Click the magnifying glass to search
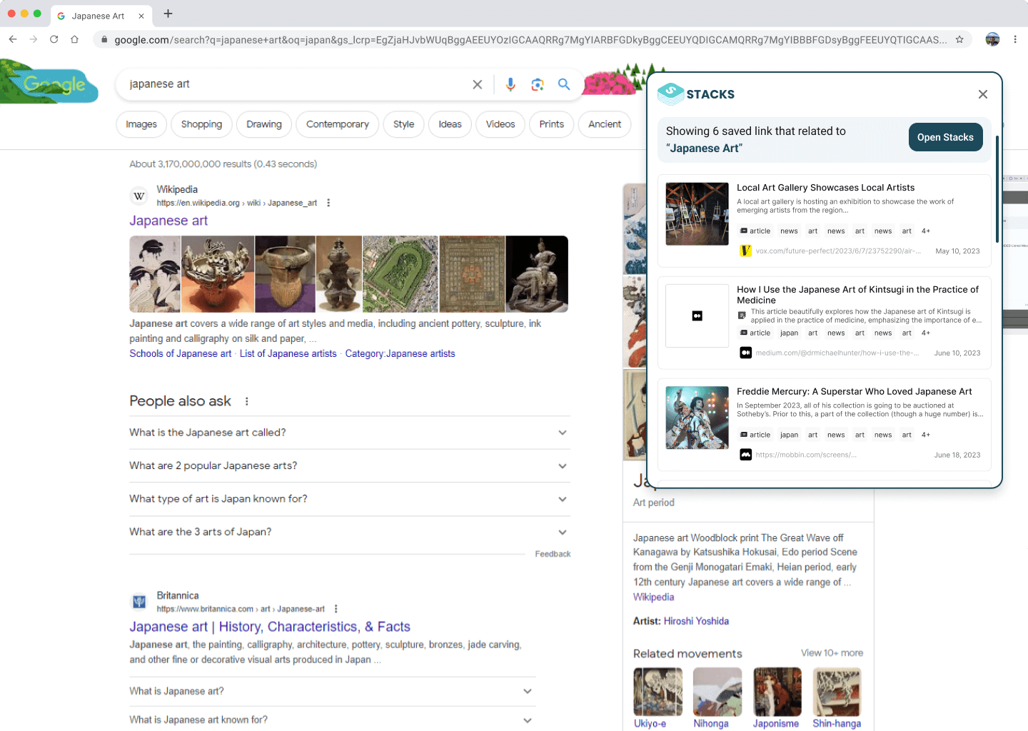Image resolution: width=1028 pixels, height=731 pixels. coord(564,84)
